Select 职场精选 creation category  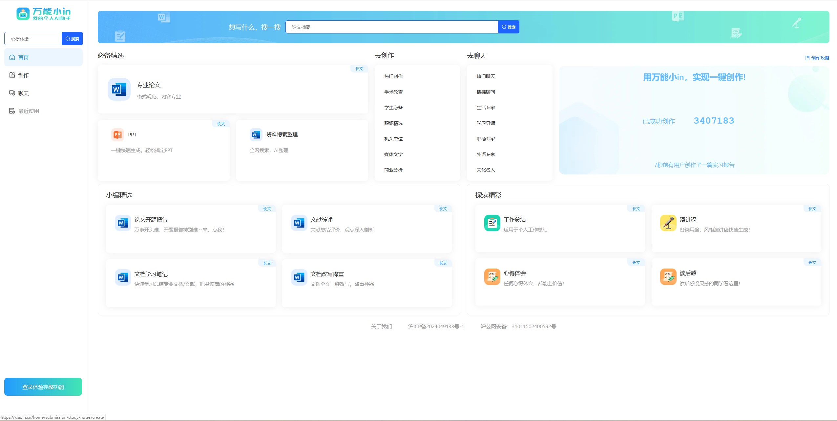393,123
